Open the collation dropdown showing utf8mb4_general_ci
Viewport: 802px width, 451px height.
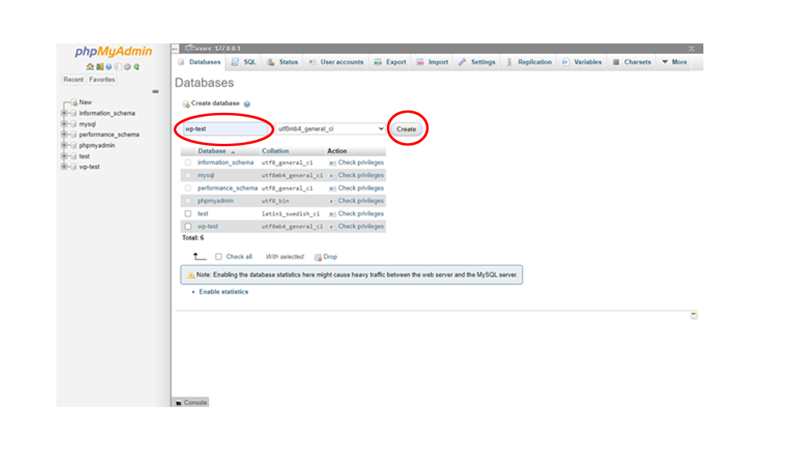[x=329, y=129]
